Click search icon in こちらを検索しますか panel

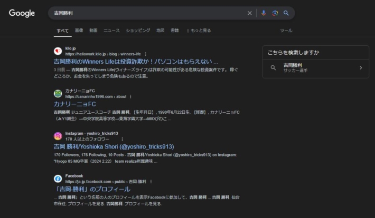tap(273, 68)
